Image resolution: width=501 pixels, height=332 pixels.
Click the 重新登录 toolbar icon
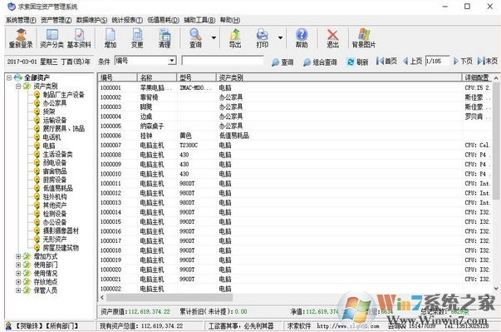(21, 38)
